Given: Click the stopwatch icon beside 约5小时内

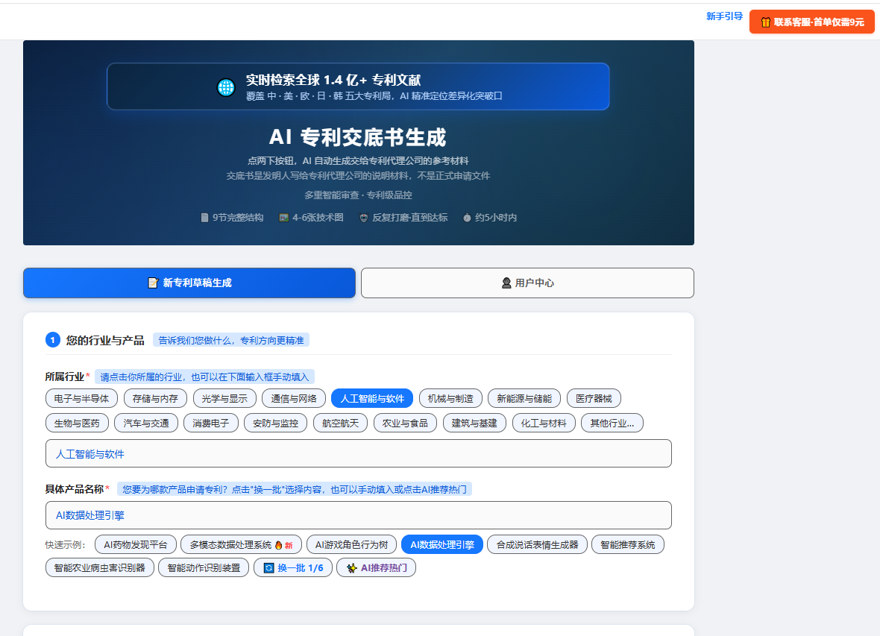Looking at the screenshot, I should 467,218.
